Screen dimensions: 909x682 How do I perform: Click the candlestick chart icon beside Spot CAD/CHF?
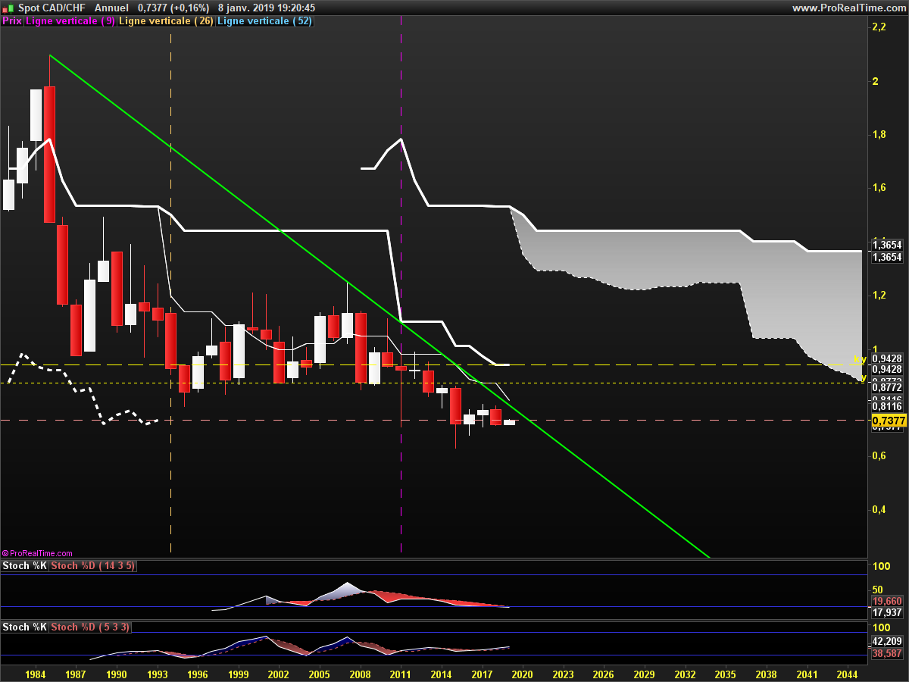pos(8,8)
